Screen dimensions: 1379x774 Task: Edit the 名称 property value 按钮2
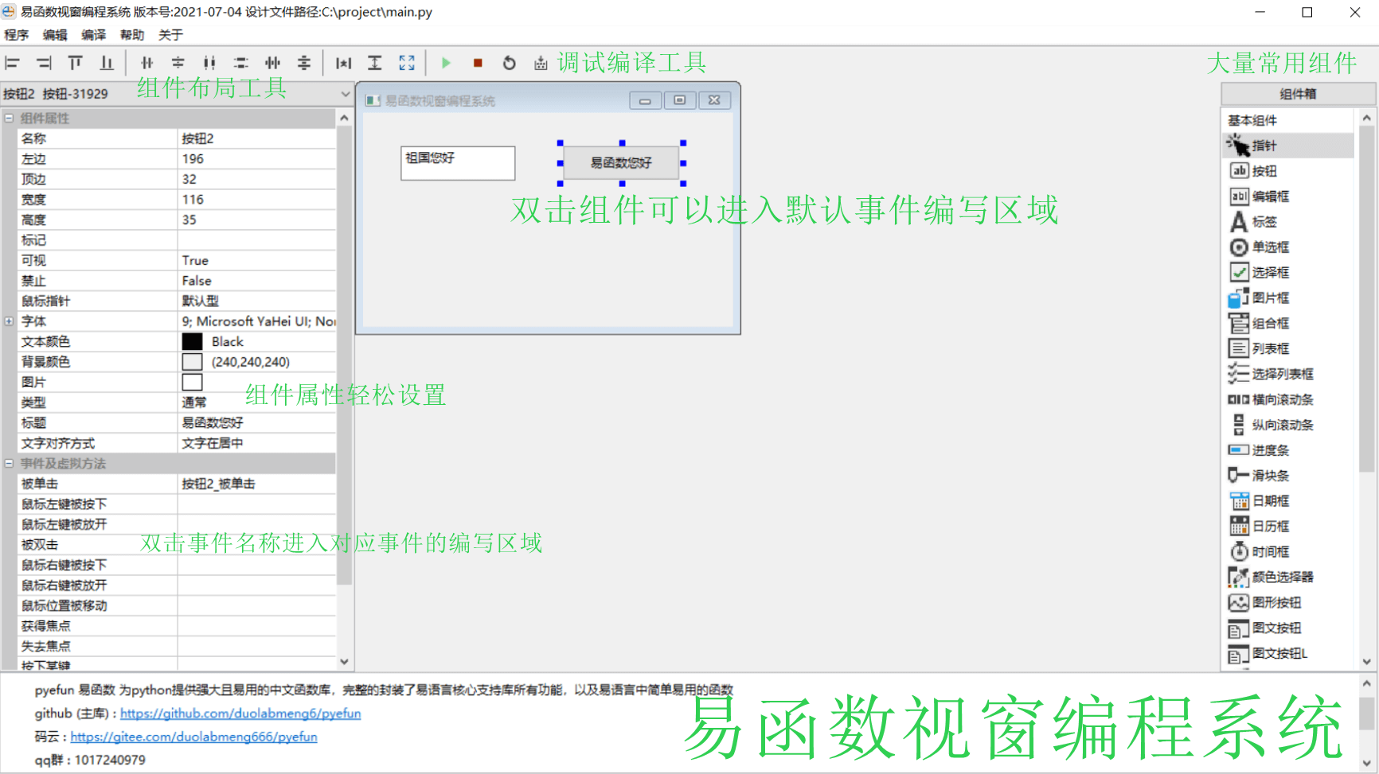pyautogui.click(x=256, y=138)
